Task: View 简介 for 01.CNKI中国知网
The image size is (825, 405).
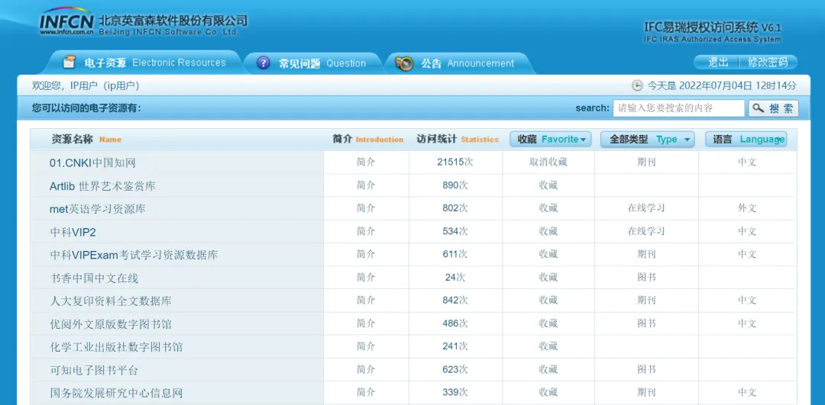Action: 366,162
